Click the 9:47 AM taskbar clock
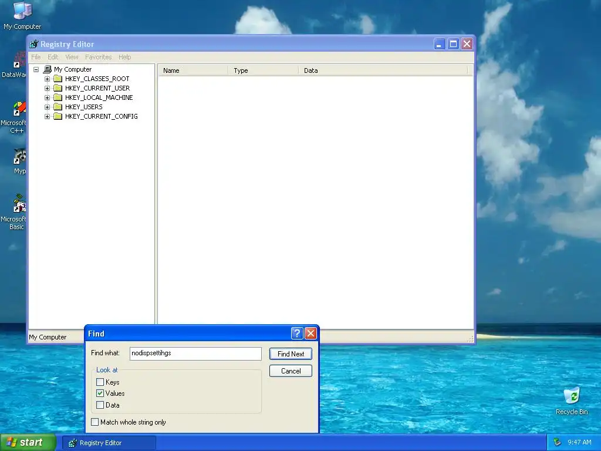 [x=579, y=442]
